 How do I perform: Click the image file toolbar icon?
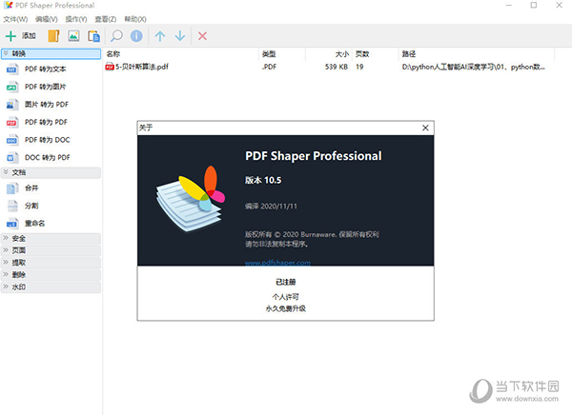tap(73, 36)
